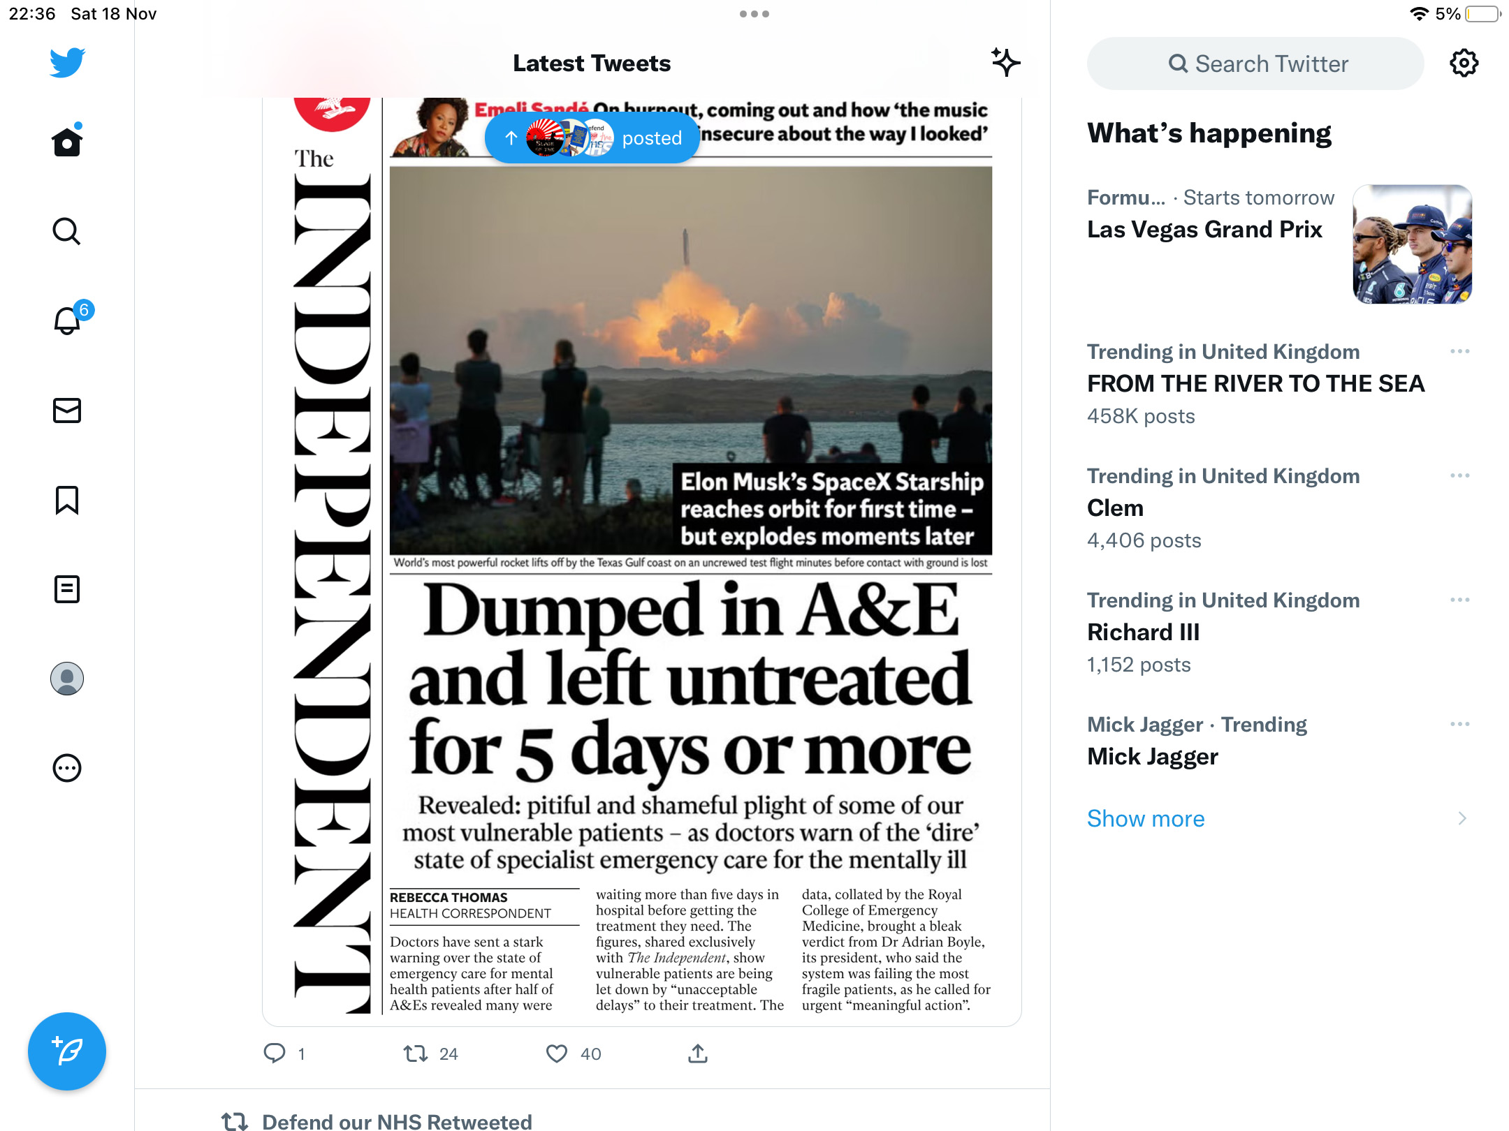Open the Explore search icon in sidebar

67,231
